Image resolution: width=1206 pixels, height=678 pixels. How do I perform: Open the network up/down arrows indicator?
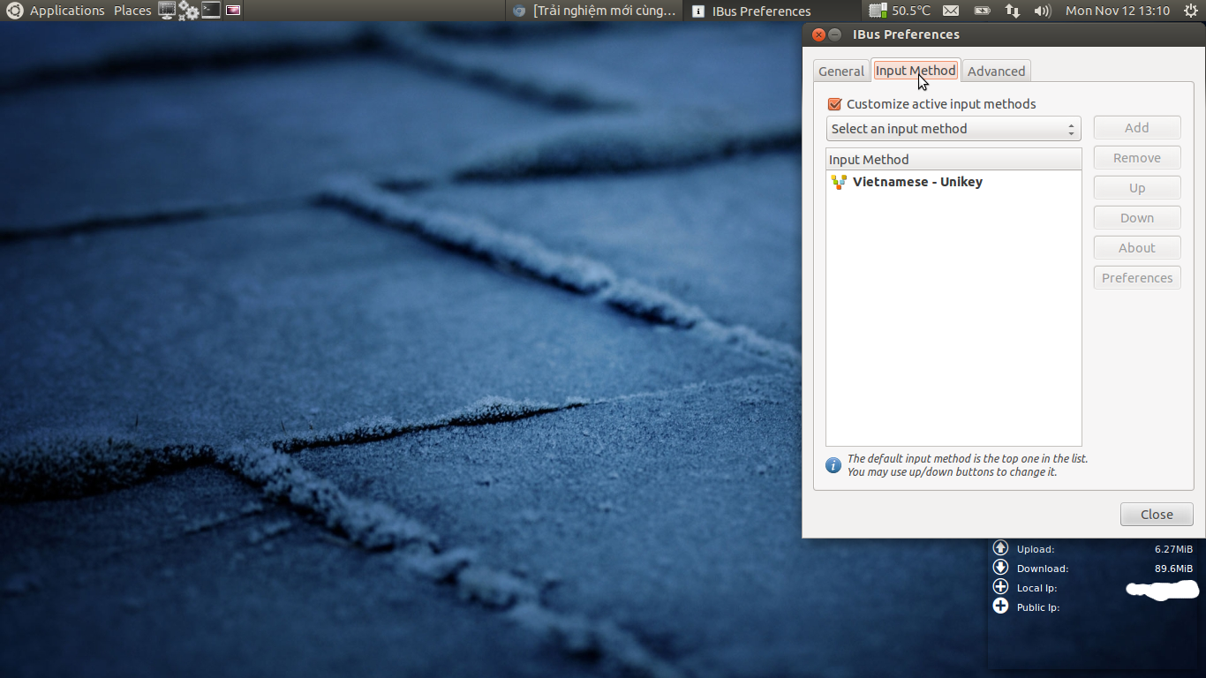pyautogui.click(x=1013, y=11)
